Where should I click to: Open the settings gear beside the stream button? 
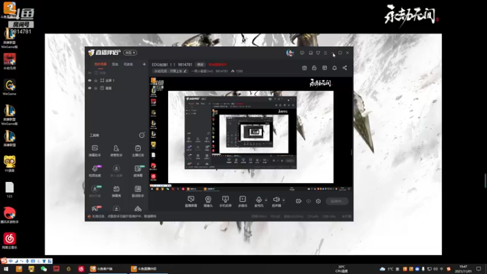[318, 202]
